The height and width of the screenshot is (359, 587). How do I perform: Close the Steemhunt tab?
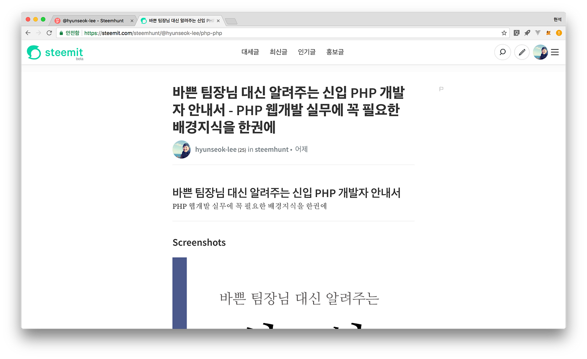click(x=132, y=21)
